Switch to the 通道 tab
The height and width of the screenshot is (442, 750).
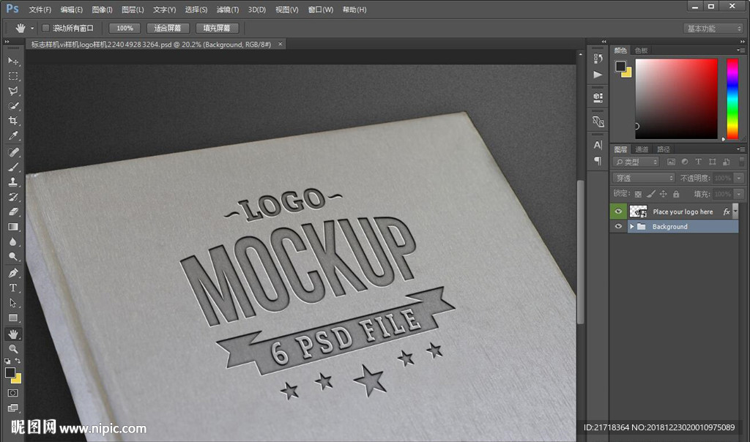tap(642, 149)
